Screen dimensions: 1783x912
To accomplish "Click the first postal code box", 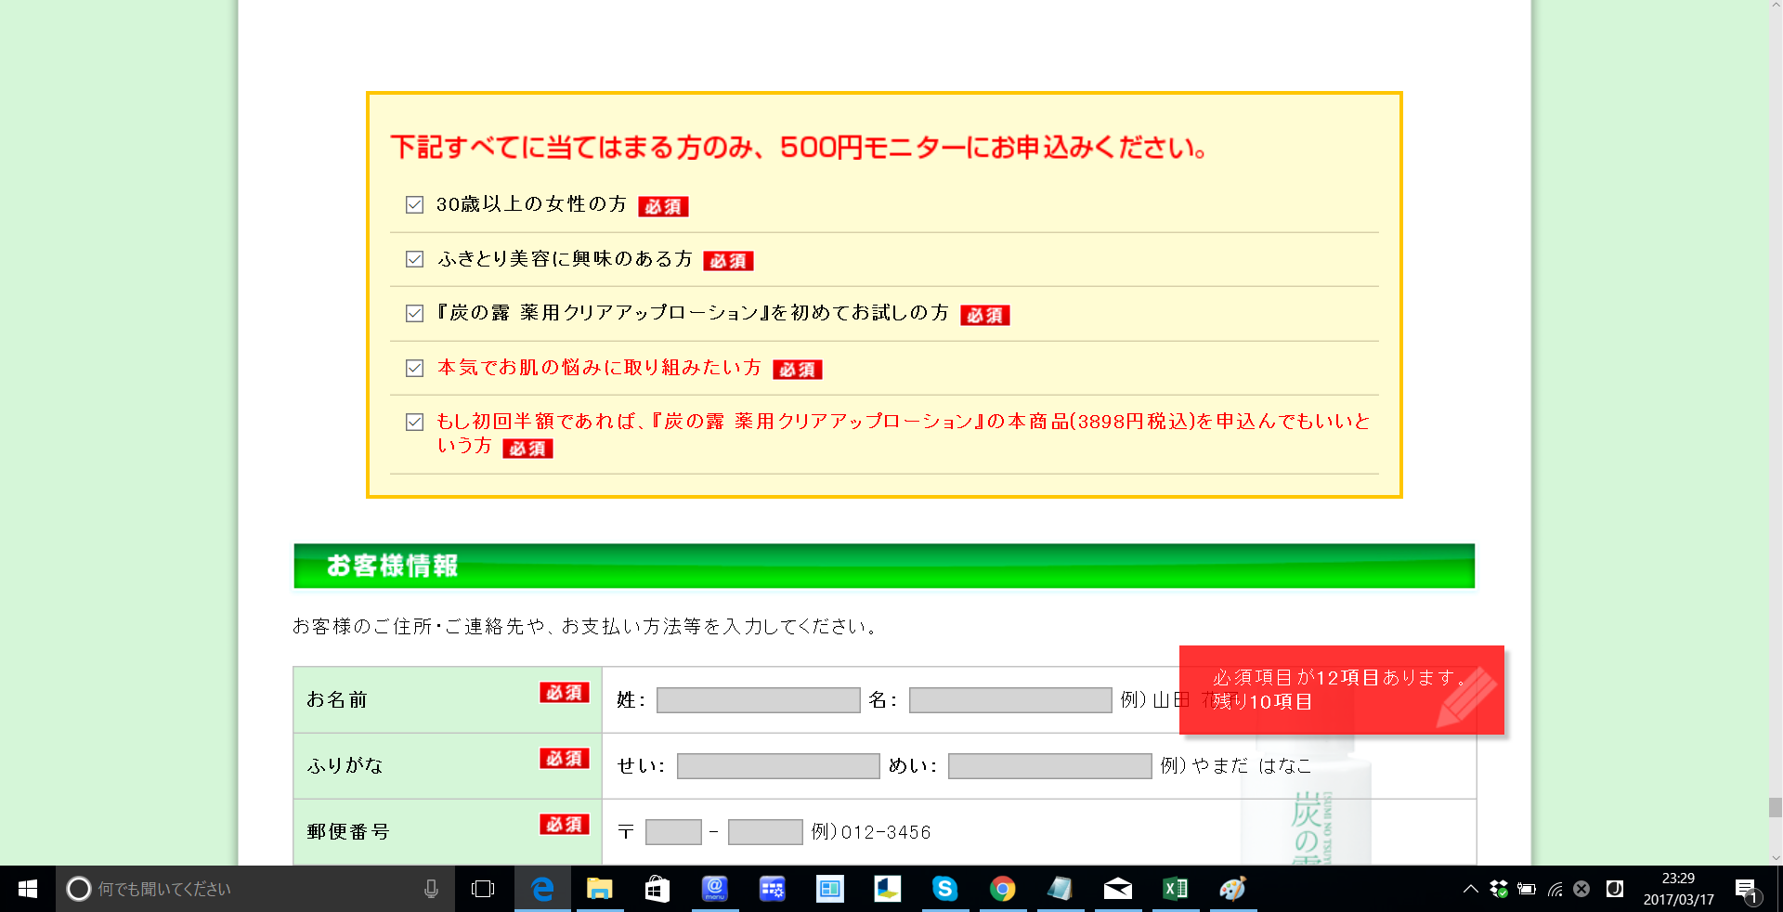I will tap(673, 832).
